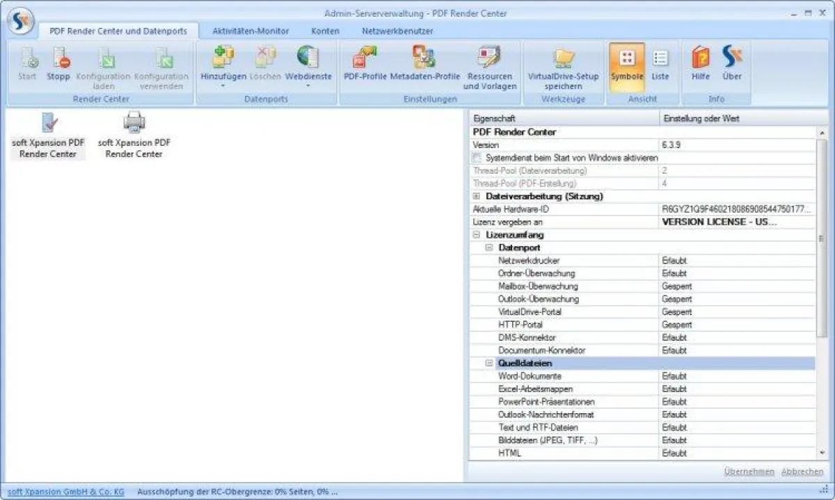Viewport: 835px width, 500px height.
Task: Switch to the Netzwerkbenutzer tab
Action: 397,31
